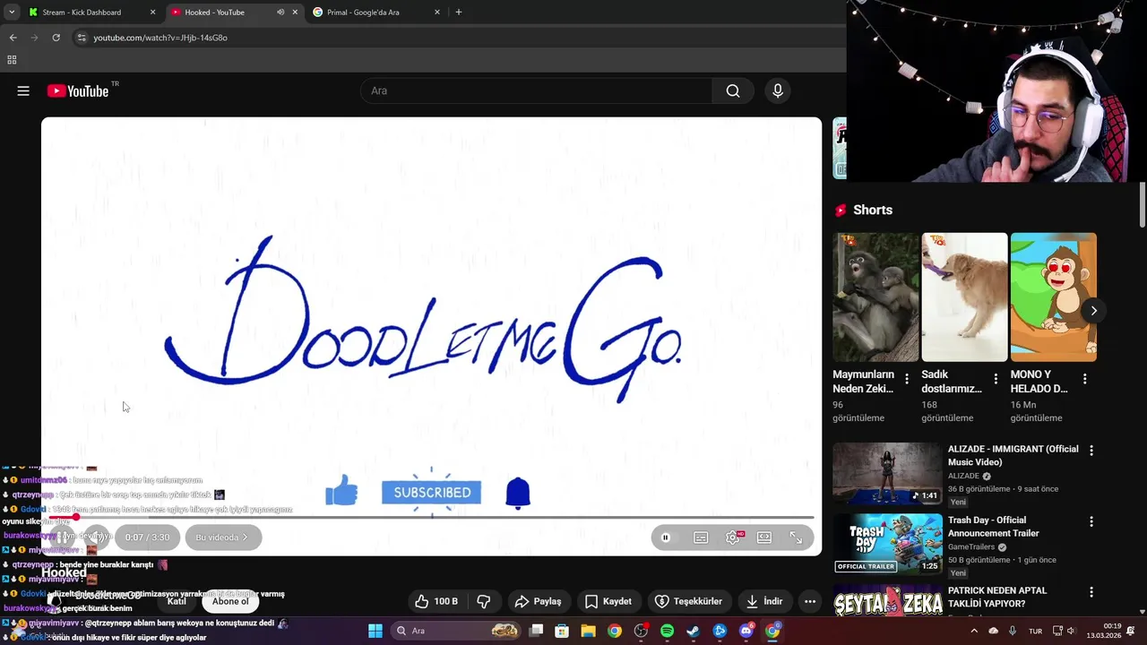
Task: Enter fullscreen video mode
Action: tap(796, 537)
